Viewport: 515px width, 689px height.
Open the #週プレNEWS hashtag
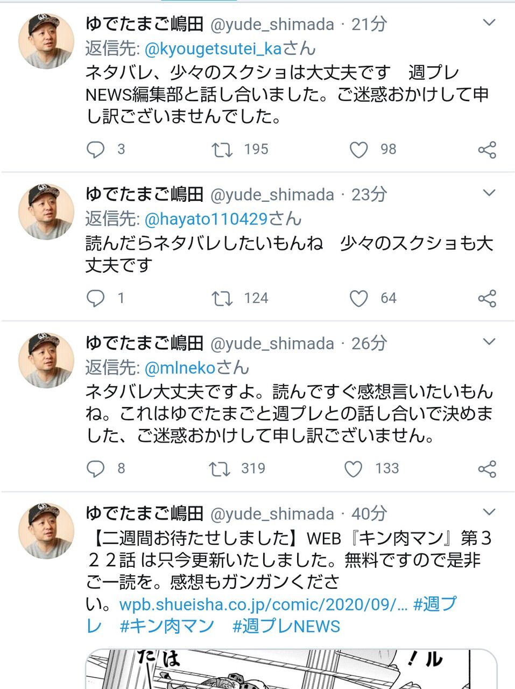(286, 626)
